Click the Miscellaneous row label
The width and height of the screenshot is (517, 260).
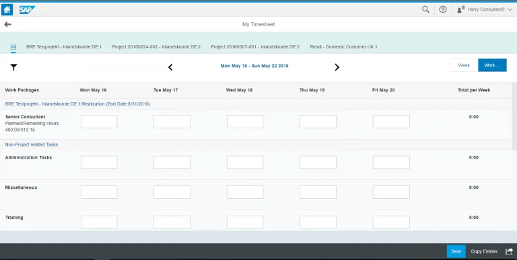21,187
